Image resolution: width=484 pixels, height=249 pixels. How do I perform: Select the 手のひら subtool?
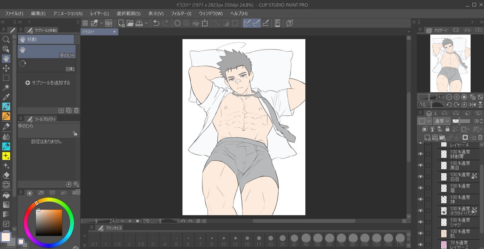pyautogui.click(x=46, y=52)
